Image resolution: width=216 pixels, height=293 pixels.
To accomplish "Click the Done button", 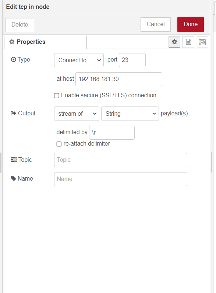I will pyautogui.click(x=191, y=24).
